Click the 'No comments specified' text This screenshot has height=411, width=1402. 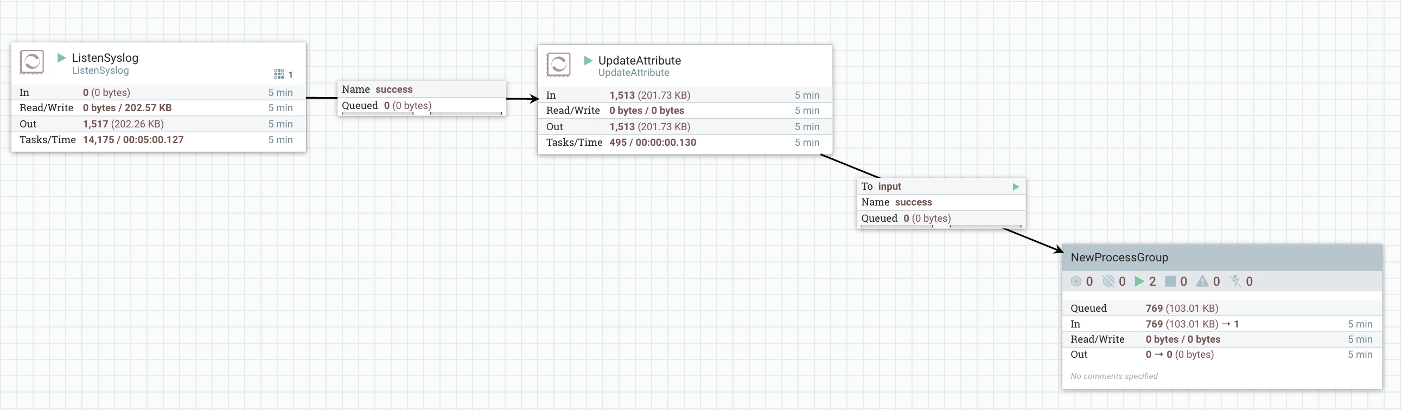[1113, 376]
